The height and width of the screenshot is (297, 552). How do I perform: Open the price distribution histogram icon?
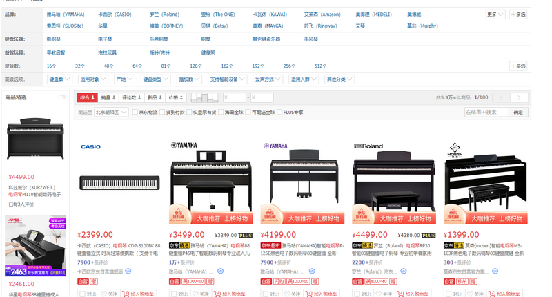pos(204,97)
